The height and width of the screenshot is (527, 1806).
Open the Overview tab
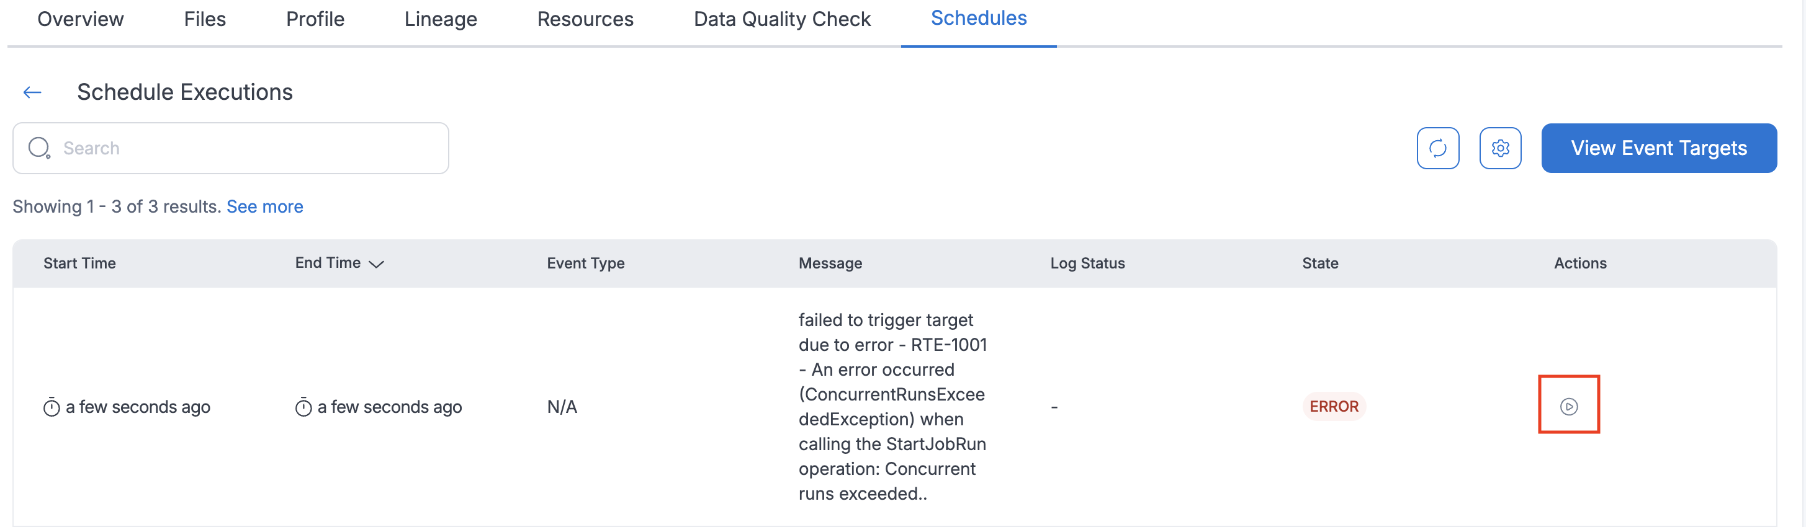[81, 19]
